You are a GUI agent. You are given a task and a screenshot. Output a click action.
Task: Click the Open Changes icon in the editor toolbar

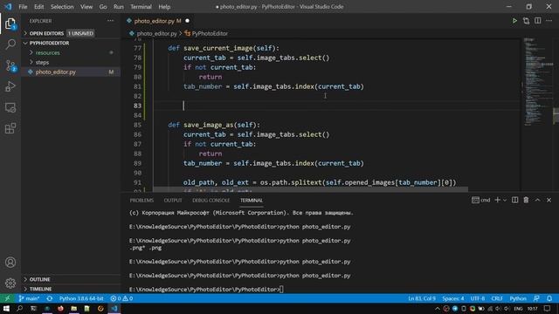tap(526, 21)
